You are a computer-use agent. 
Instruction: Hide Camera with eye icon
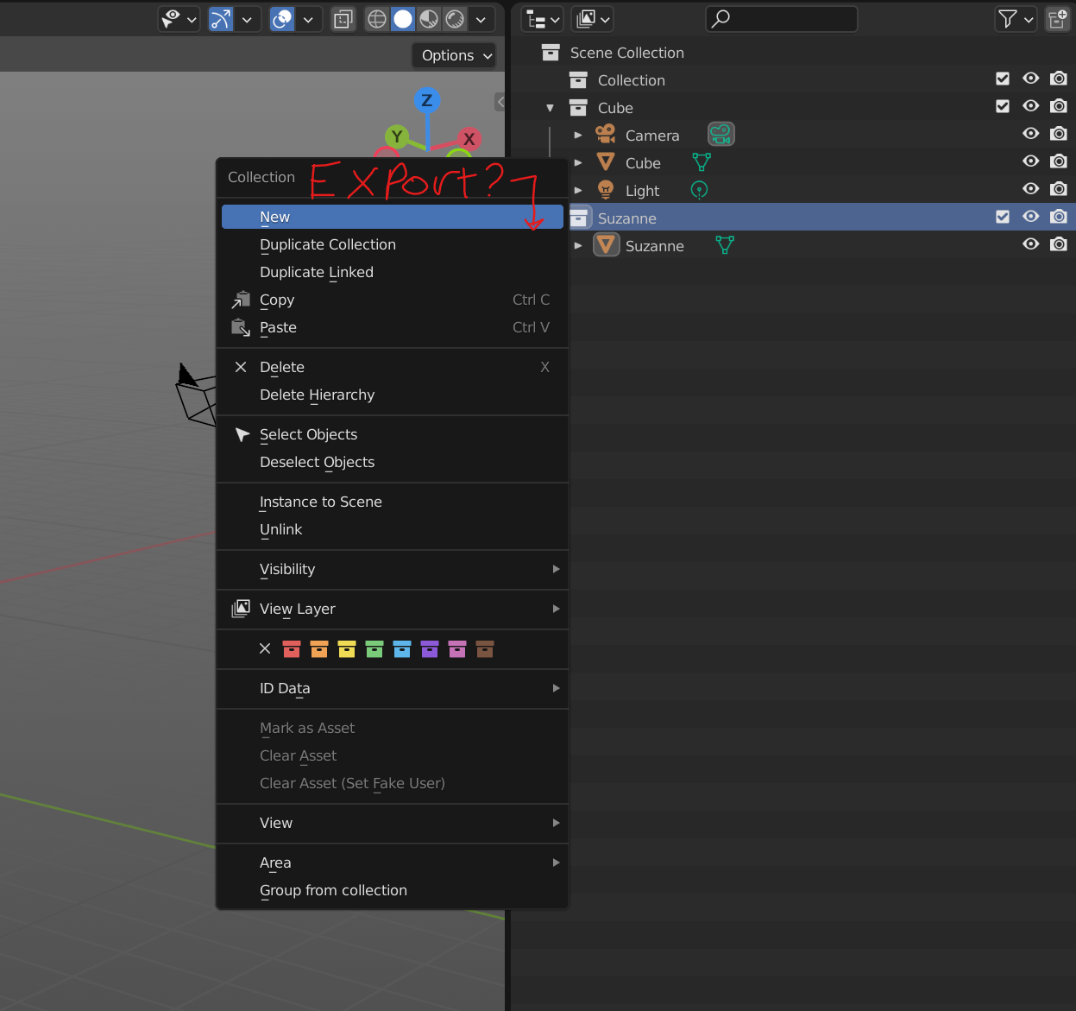coord(1031,134)
